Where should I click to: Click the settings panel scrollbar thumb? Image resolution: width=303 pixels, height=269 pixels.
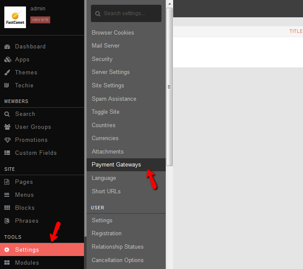[x=170, y=87]
